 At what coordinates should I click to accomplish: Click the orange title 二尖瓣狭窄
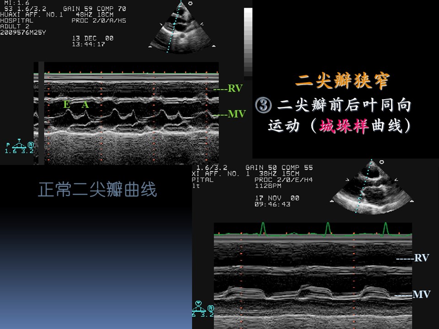343,81
